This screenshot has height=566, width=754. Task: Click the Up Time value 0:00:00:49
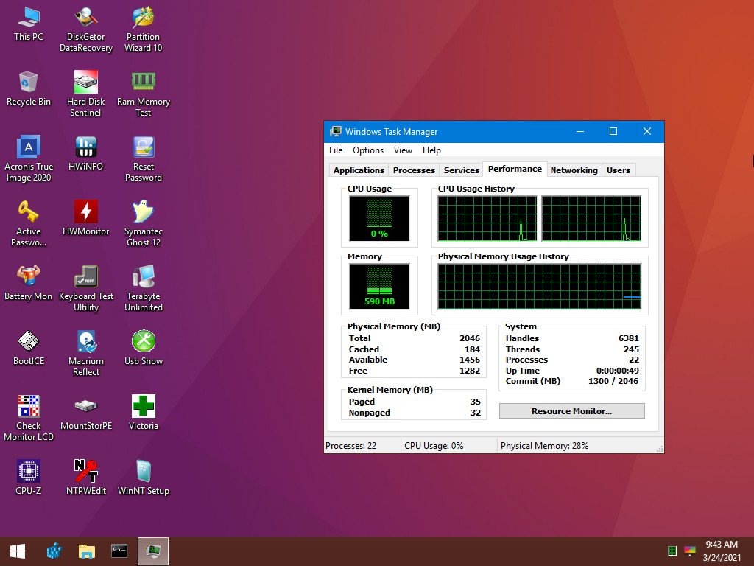point(618,371)
